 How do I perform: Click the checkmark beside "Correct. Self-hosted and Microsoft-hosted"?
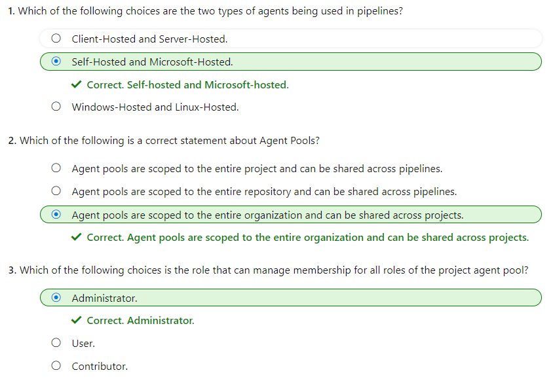(77, 84)
